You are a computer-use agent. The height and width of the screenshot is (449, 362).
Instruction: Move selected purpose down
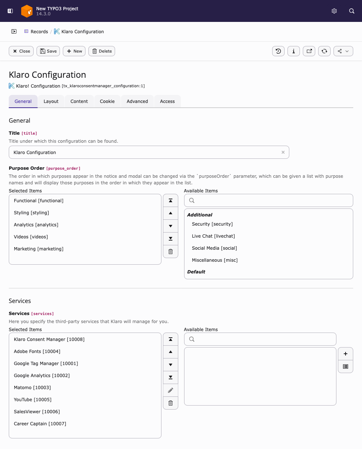pyautogui.click(x=171, y=226)
